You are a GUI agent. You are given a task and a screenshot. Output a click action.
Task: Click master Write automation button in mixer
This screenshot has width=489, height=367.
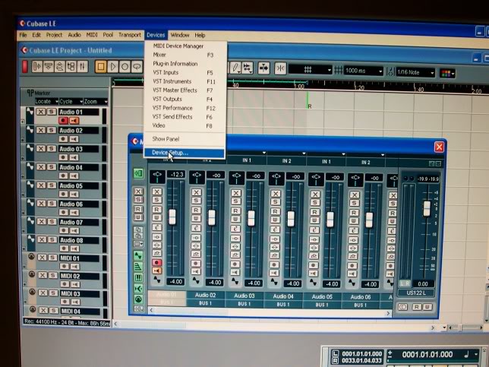pos(427,307)
